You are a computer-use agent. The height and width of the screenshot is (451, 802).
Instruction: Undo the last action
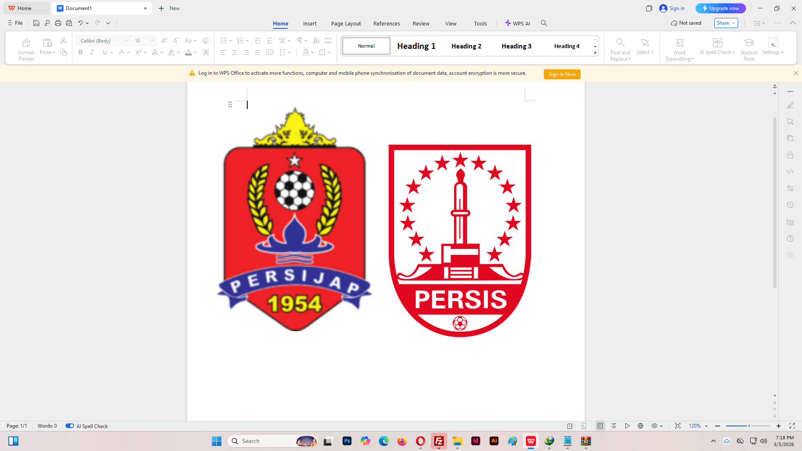click(x=80, y=23)
